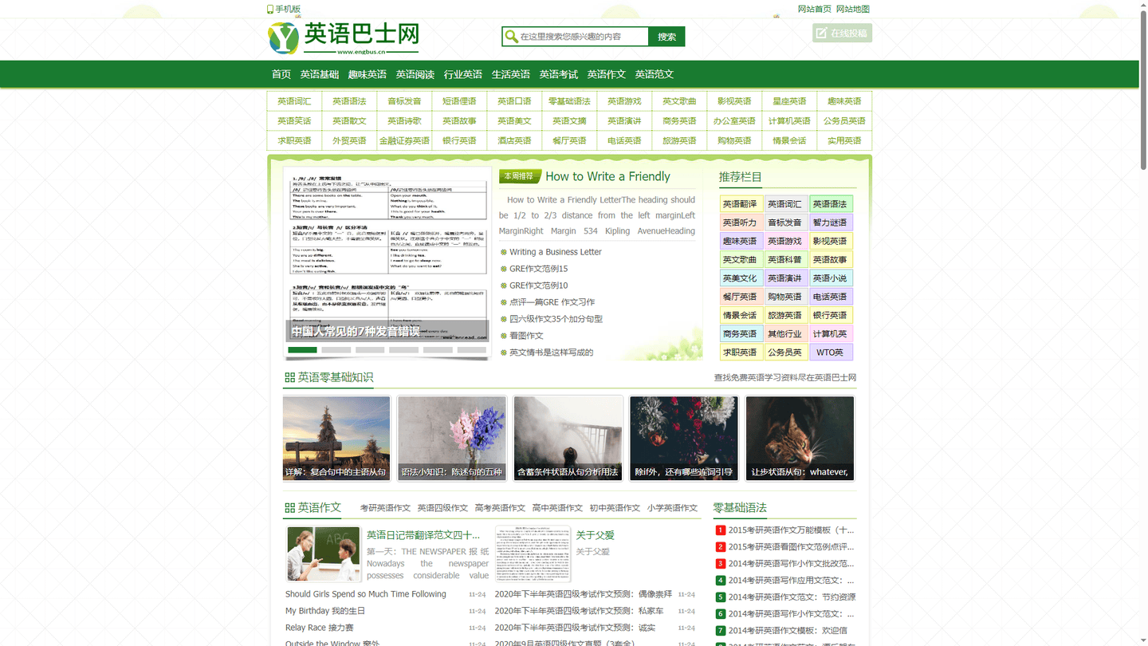
Task: Open 首页 in the green navigation bar
Action: tap(281, 74)
